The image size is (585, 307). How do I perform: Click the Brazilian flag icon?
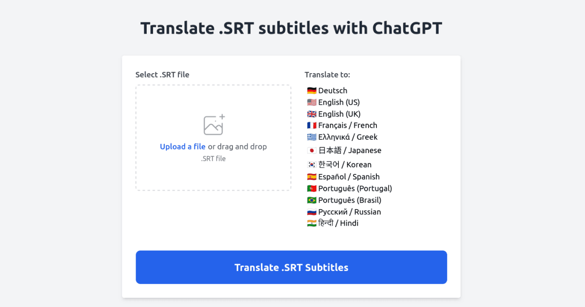point(312,200)
